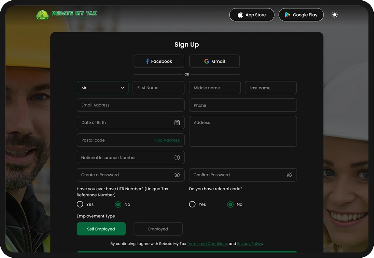
Task: Choose the Self Employed employment type
Action: click(101, 229)
